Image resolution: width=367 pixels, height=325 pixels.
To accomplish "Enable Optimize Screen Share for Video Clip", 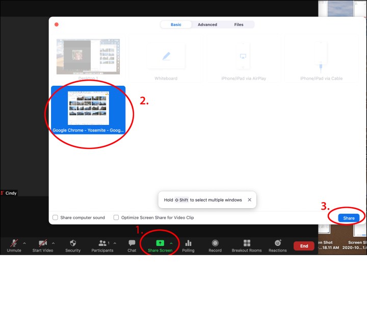I will pos(116,217).
